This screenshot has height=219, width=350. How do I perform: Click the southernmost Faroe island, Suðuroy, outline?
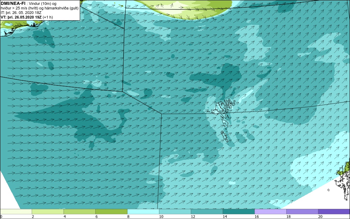[x=225, y=136]
